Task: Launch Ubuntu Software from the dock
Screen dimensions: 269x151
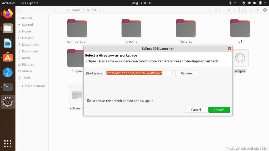Action: click(8, 57)
